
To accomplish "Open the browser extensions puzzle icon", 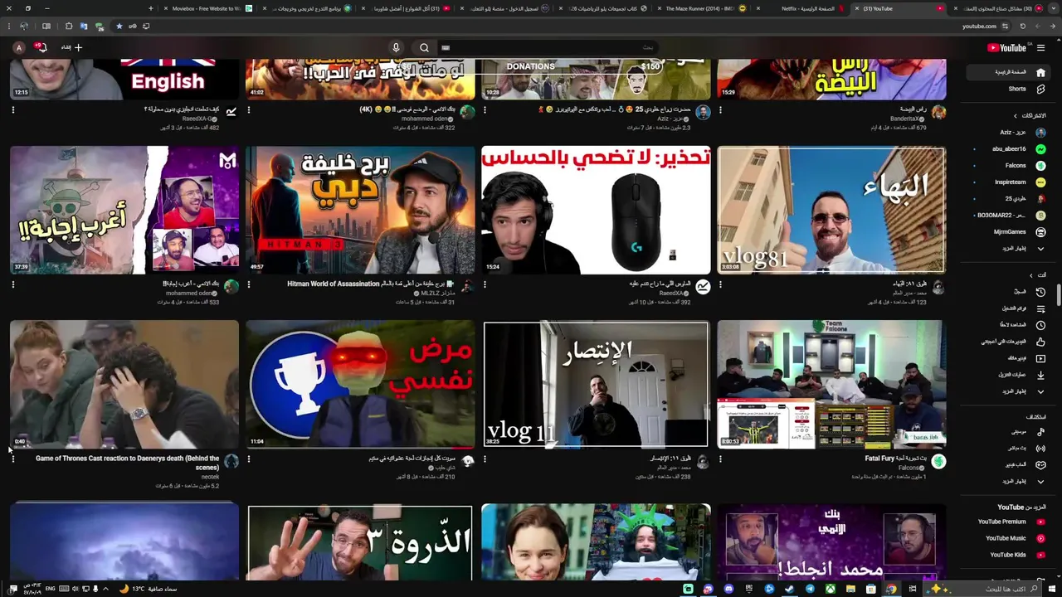I will pyautogui.click(x=68, y=27).
